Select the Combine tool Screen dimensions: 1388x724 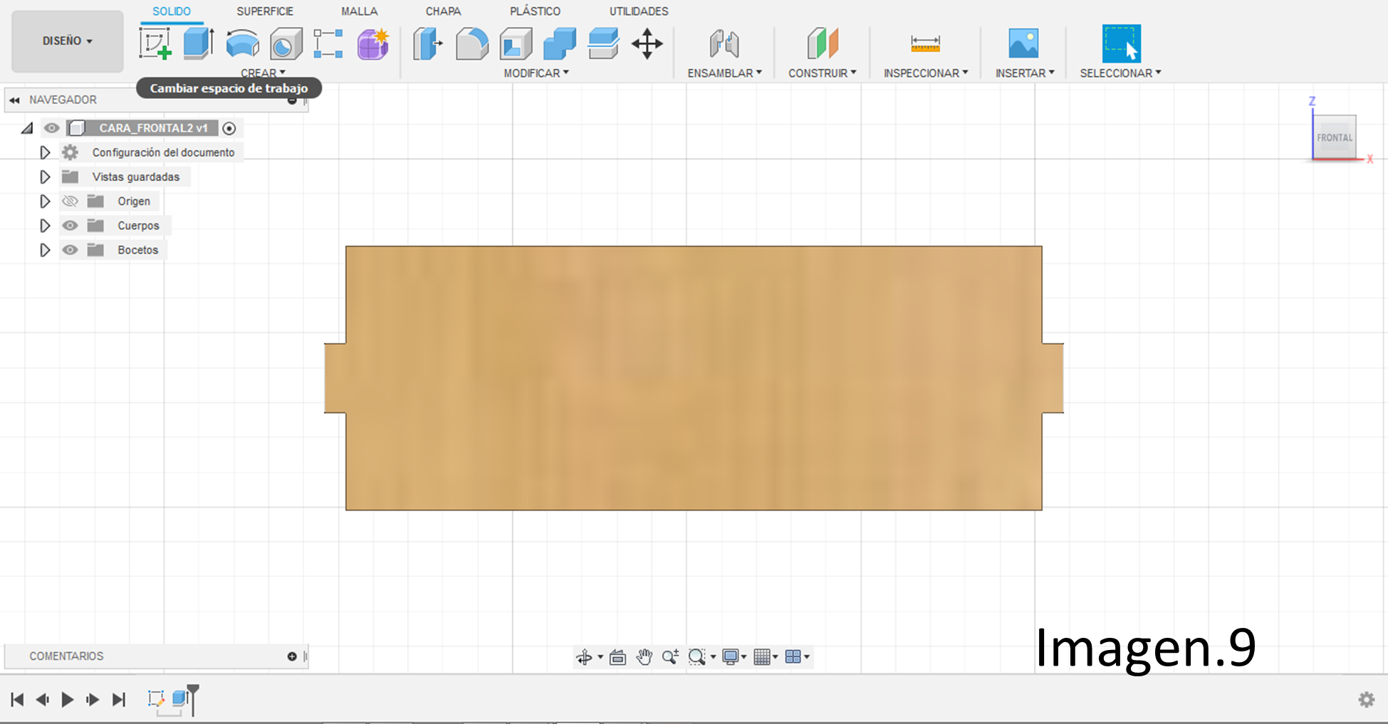tap(560, 43)
